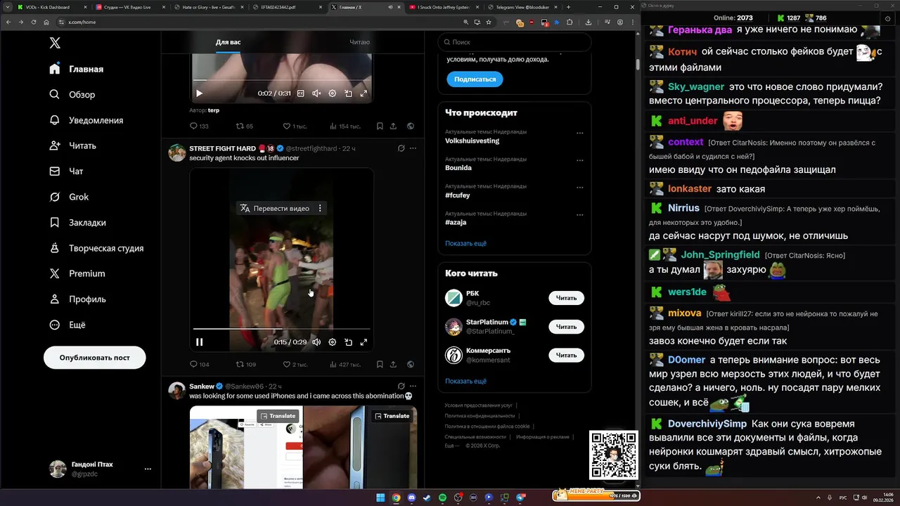Open options for Volkshuisvesting trend

click(x=580, y=133)
